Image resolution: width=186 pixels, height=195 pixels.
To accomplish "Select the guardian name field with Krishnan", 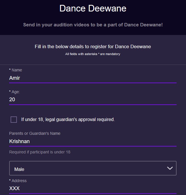I will pos(93,141).
